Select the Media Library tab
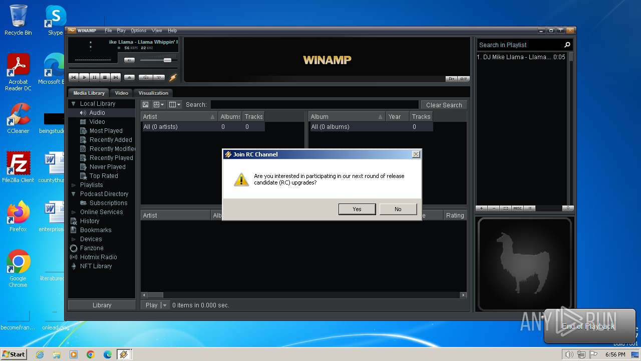The height and width of the screenshot is (361, 641). point(89,93)
